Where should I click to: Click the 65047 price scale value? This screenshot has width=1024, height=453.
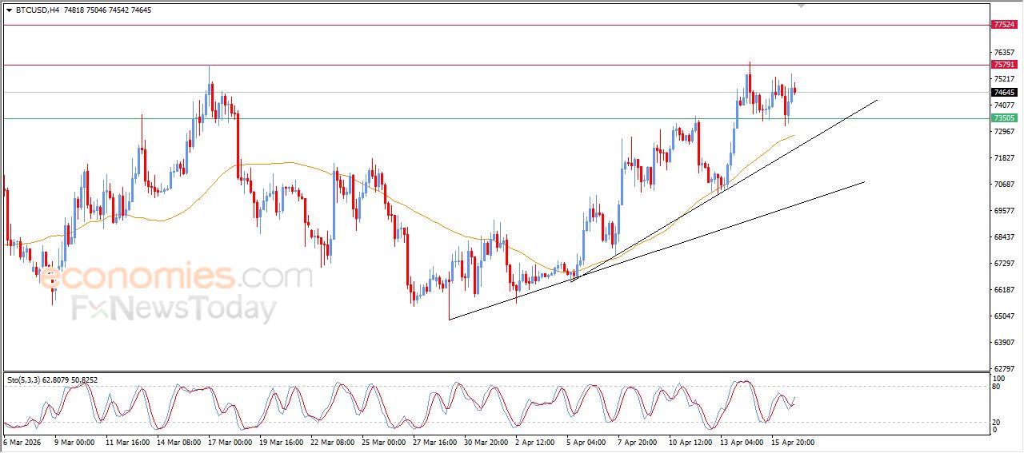tap(1002, 316)
